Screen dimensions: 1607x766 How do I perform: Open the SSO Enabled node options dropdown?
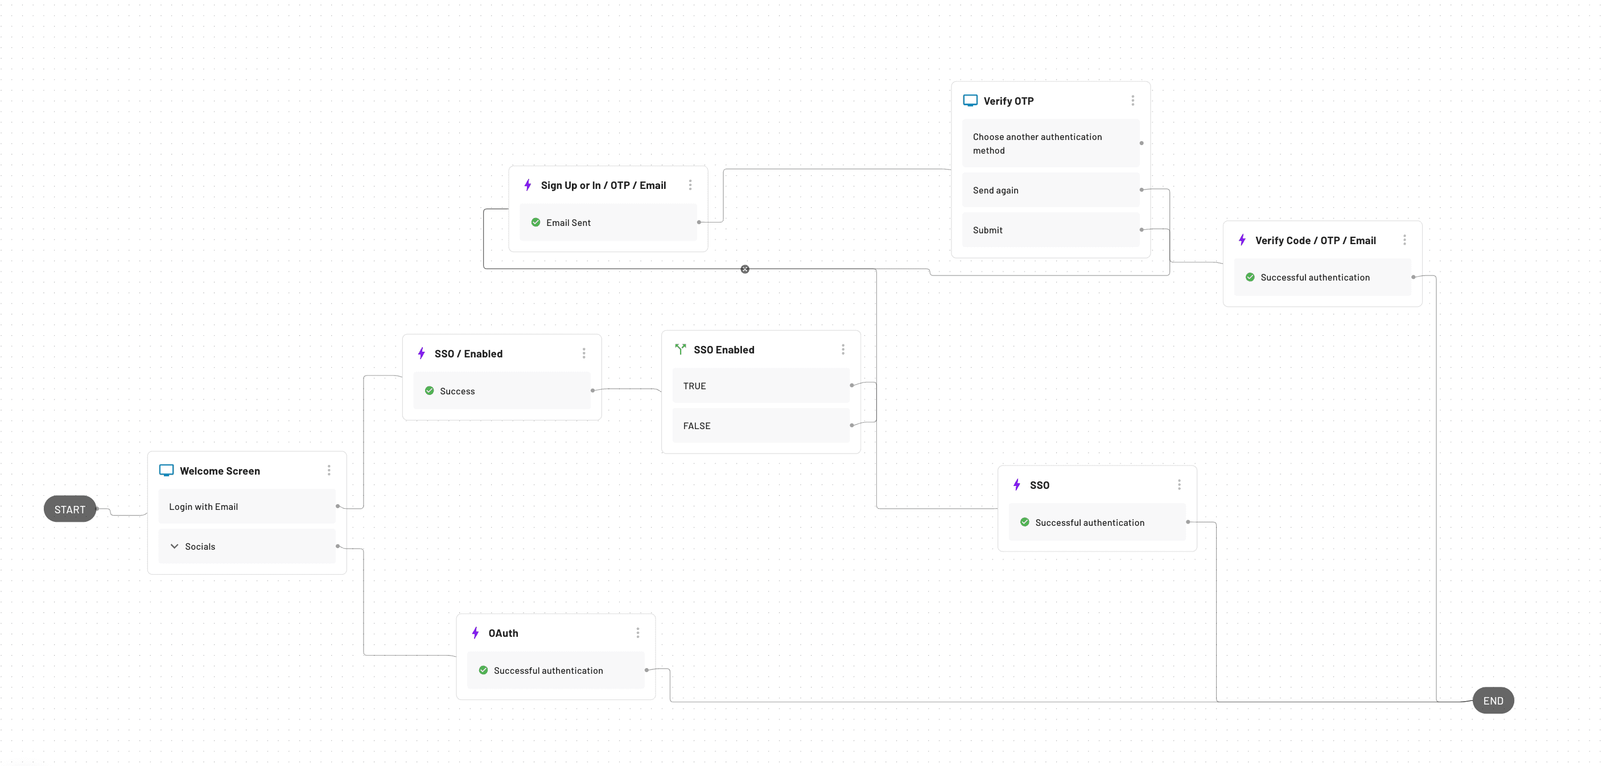(x=843, y=349)
